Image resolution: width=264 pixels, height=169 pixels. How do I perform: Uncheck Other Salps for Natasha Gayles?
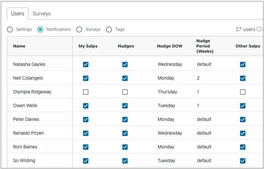coord(243,65)
